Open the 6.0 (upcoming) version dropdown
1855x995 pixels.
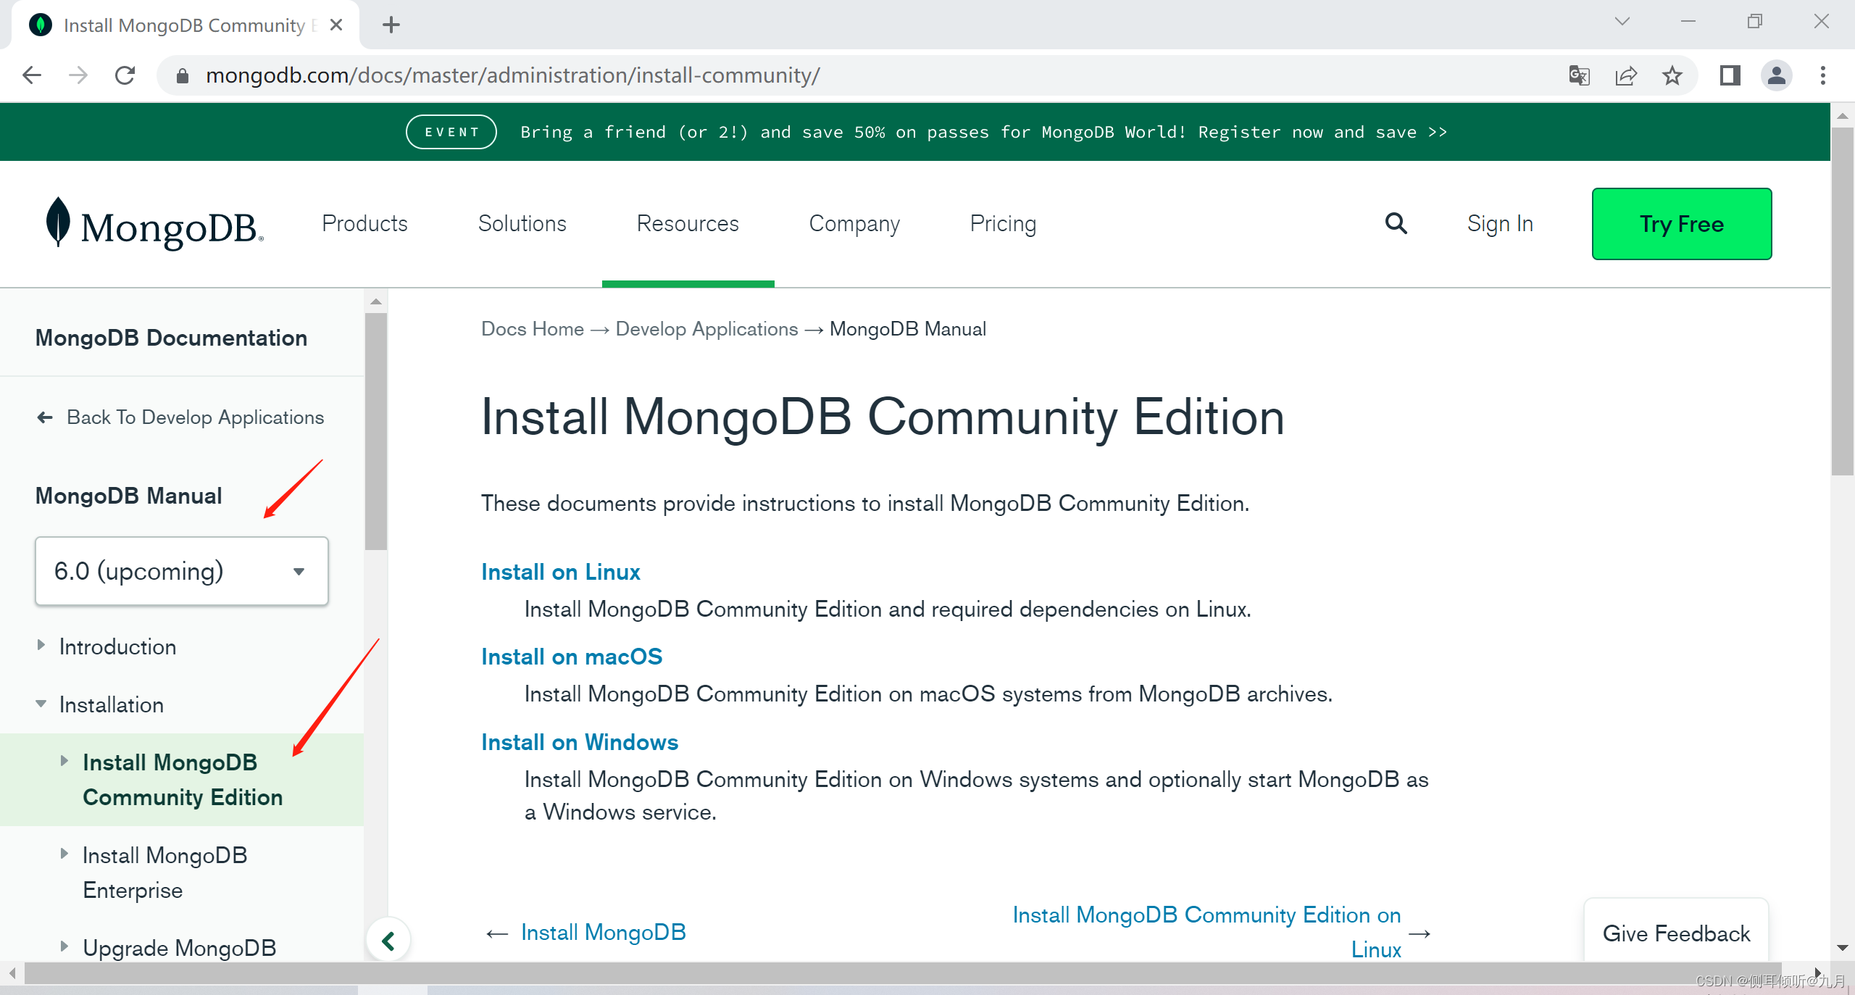click(182, 571)
